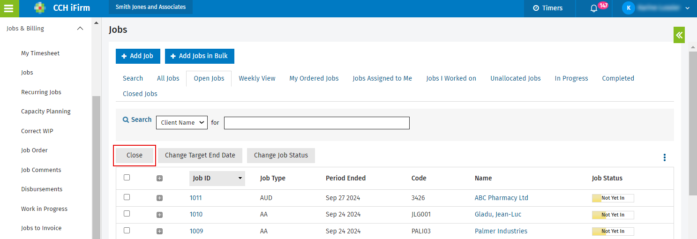Open the Client Name search dropdown

coord(182,122)
